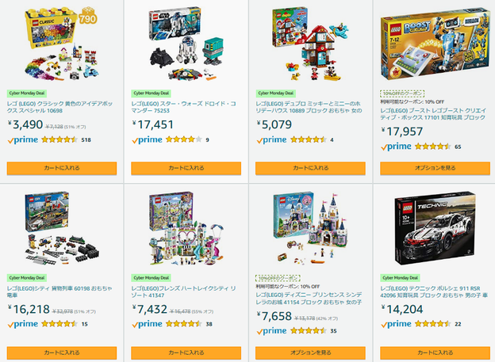
Task: Open the LEGO Classic yellow box product image
Action: [x=62, y=44]
